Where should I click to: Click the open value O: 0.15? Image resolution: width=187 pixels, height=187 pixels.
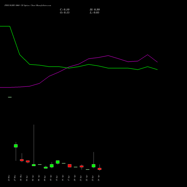(x=65, y=13)
